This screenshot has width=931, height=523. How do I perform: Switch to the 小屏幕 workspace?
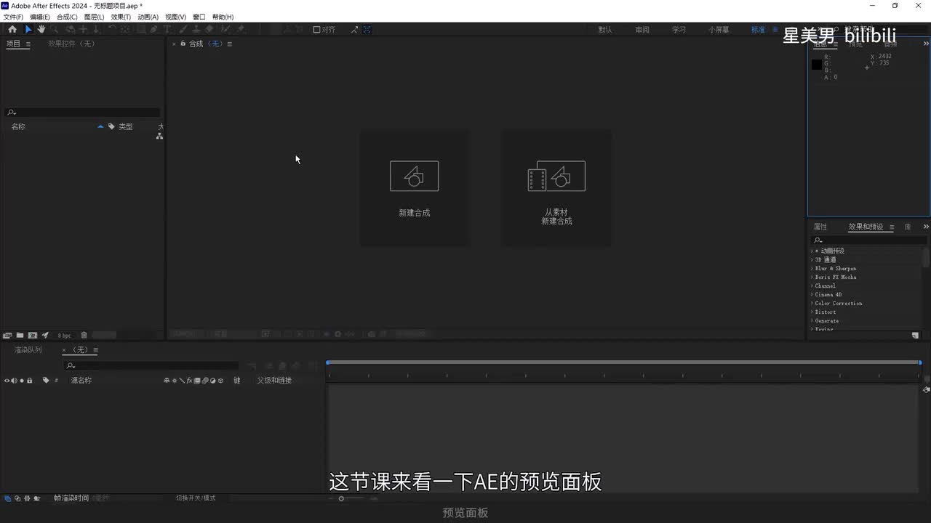[x=719, y=30]
